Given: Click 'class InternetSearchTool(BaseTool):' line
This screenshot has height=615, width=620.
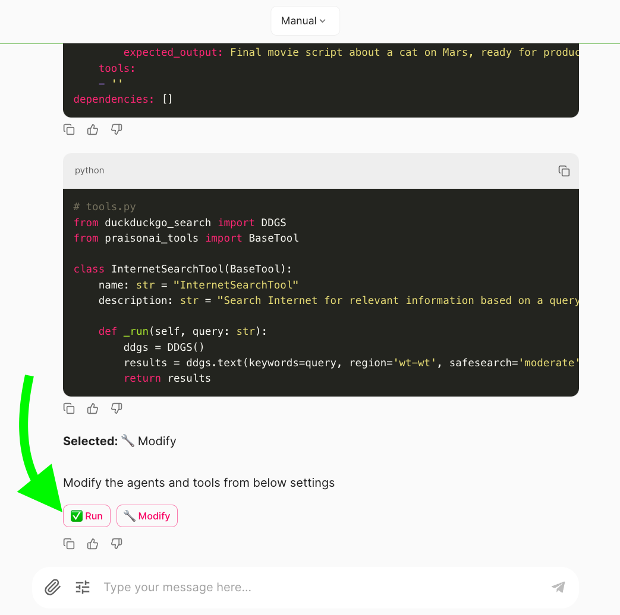Looking at the screenshot, I should tap(182, 269).
